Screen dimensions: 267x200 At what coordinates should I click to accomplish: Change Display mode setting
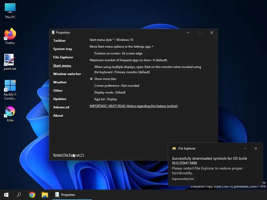coord(110,92)
